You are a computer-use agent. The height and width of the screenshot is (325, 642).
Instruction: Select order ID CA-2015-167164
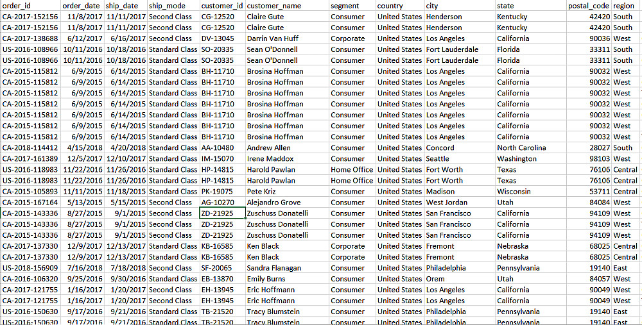[x=31, y=203]
